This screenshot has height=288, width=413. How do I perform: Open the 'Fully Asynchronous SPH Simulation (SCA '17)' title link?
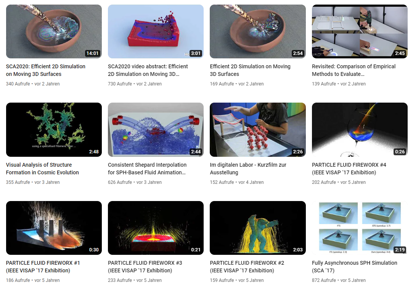(355, 267)
